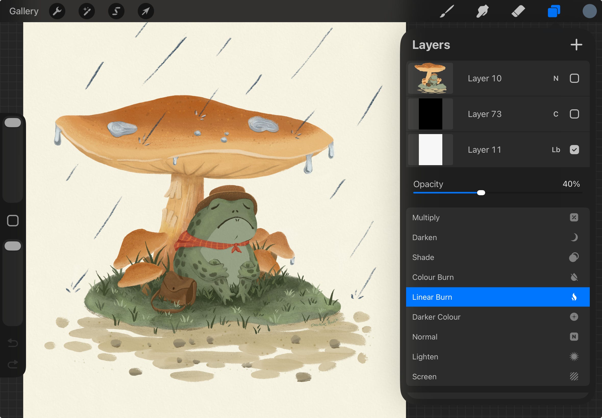The width and height of the screenshot is (602, 418).
Task: Choose Lighten blend mode
Action: [497, 357]
